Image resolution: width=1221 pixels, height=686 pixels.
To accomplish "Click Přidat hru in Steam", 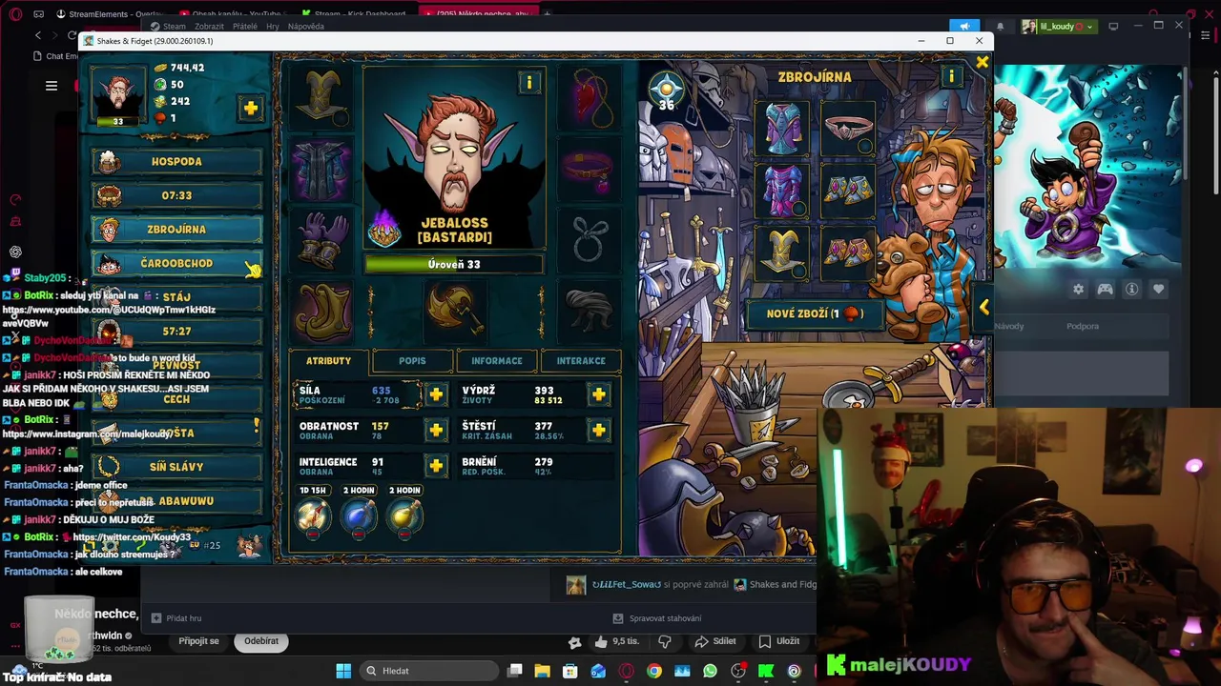I will point(176,618).
